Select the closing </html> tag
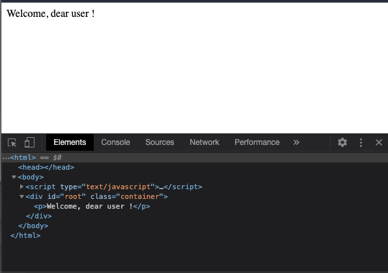 [x=25, y=235]
